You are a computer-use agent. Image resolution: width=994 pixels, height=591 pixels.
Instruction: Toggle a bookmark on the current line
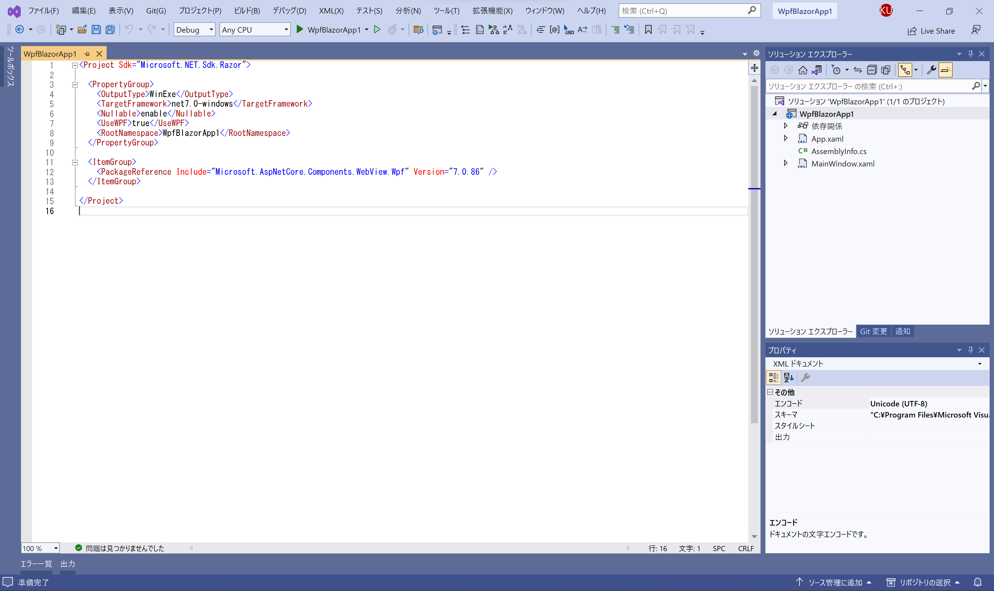pyautogui.click(x=648, y=30)
